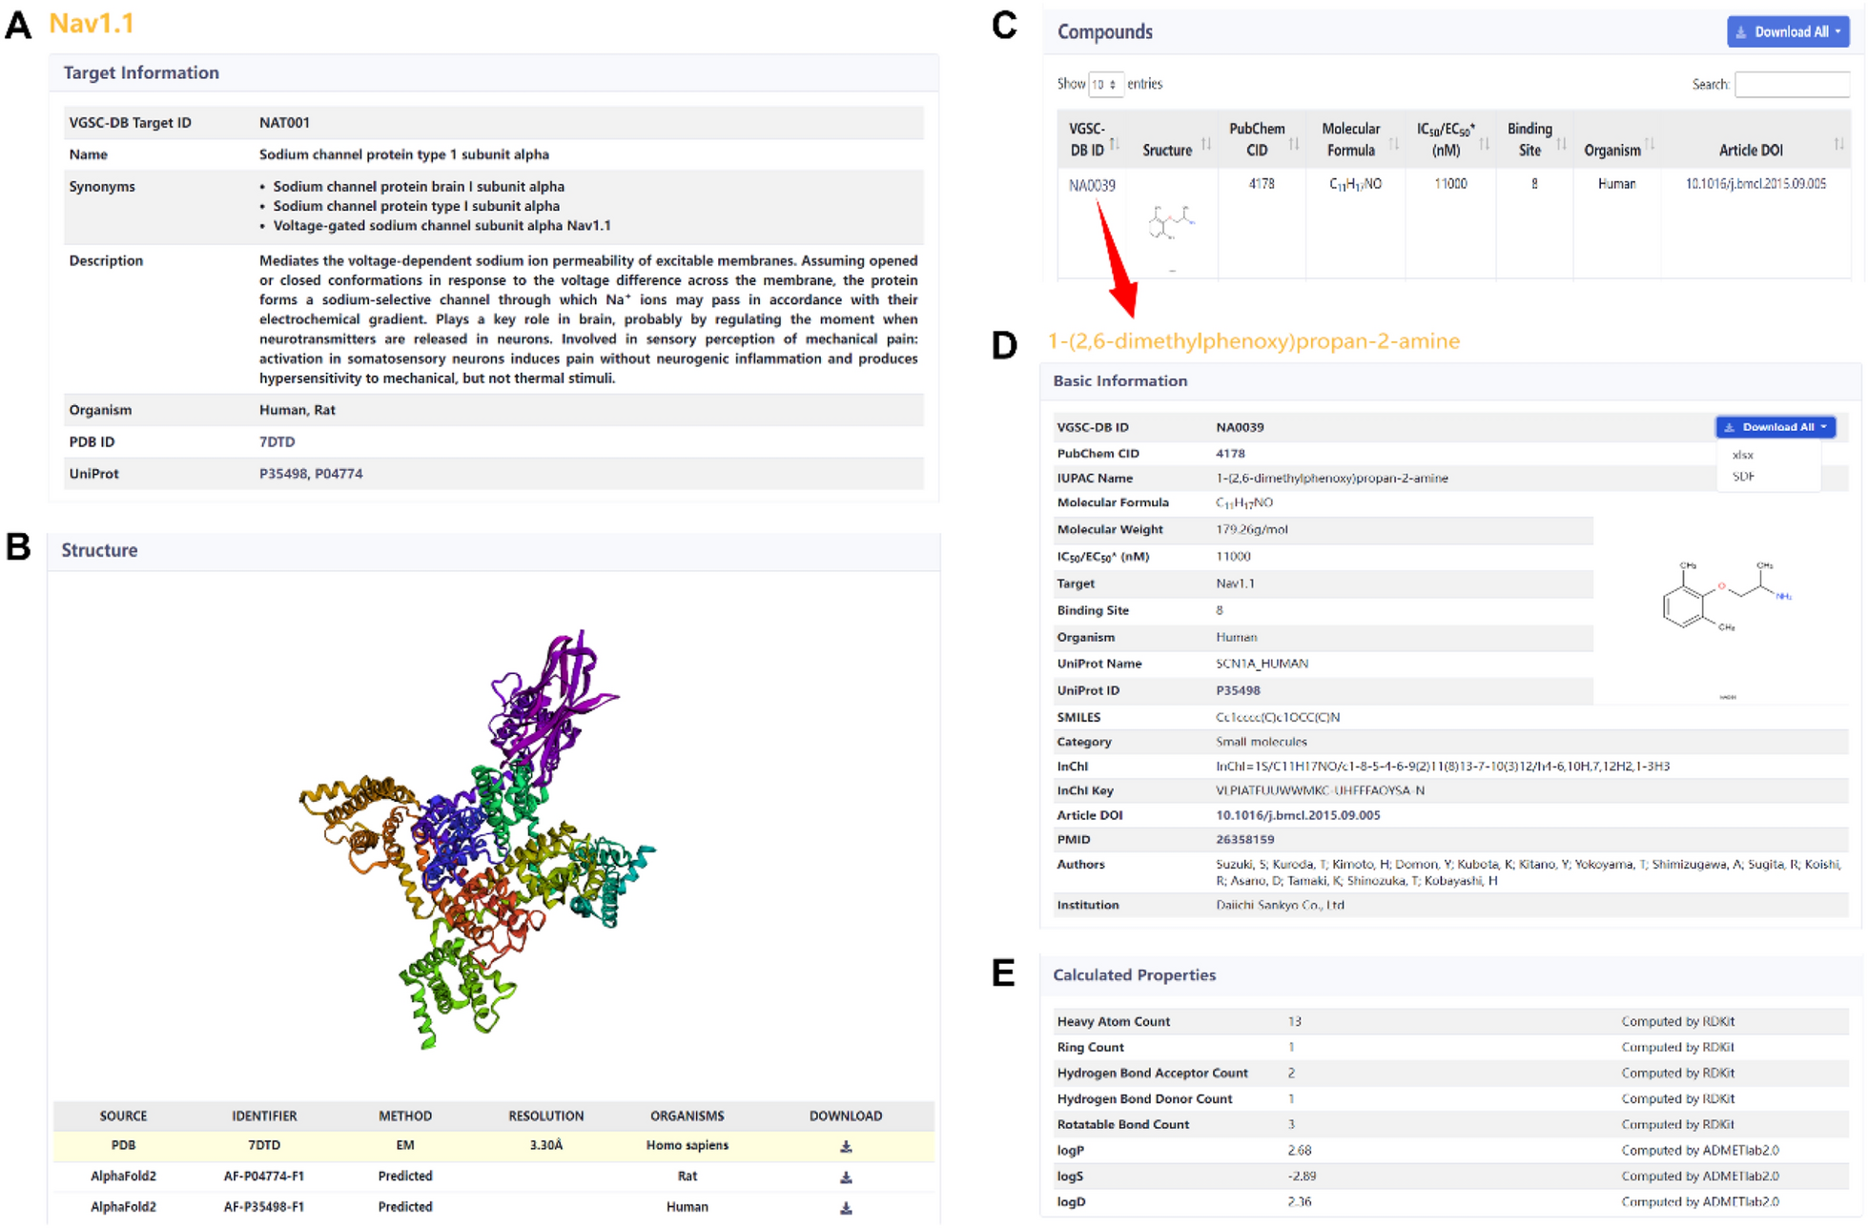The height and width of the screenshot is (1228, 1868).
Task: Download the 7DTD PDB structure file
Action: click(x=845, y=1146)
